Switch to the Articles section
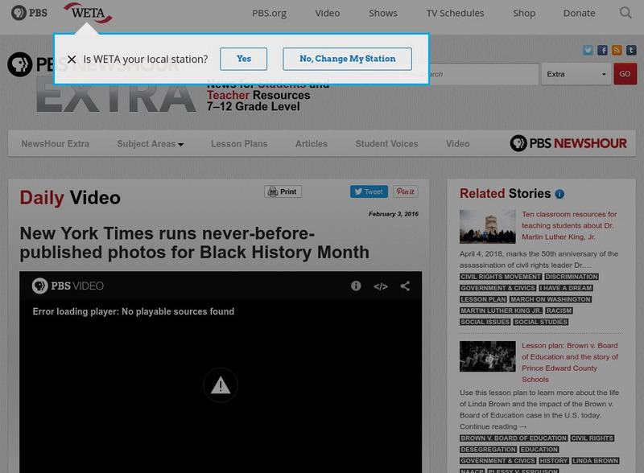The width and height of the screenshot is (644, 473). tap(312, 144)
